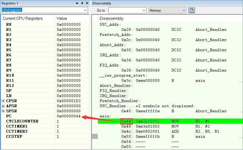The image size is (243, 150).
Task: Select the R4 register name
Action: pos(9,45)
